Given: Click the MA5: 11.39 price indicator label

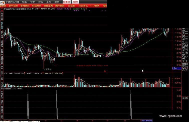Looking at the screenshot, I should (x=33, y=9).
